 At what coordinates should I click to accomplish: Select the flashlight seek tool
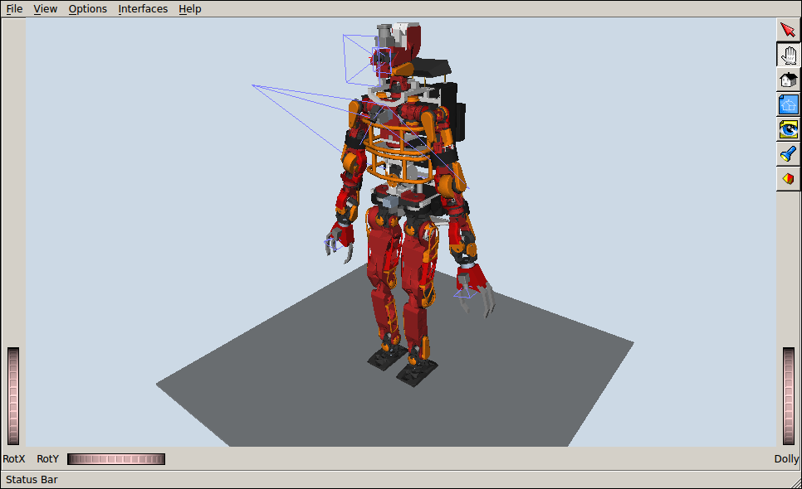pyautogui.click(x=788, y=154)
